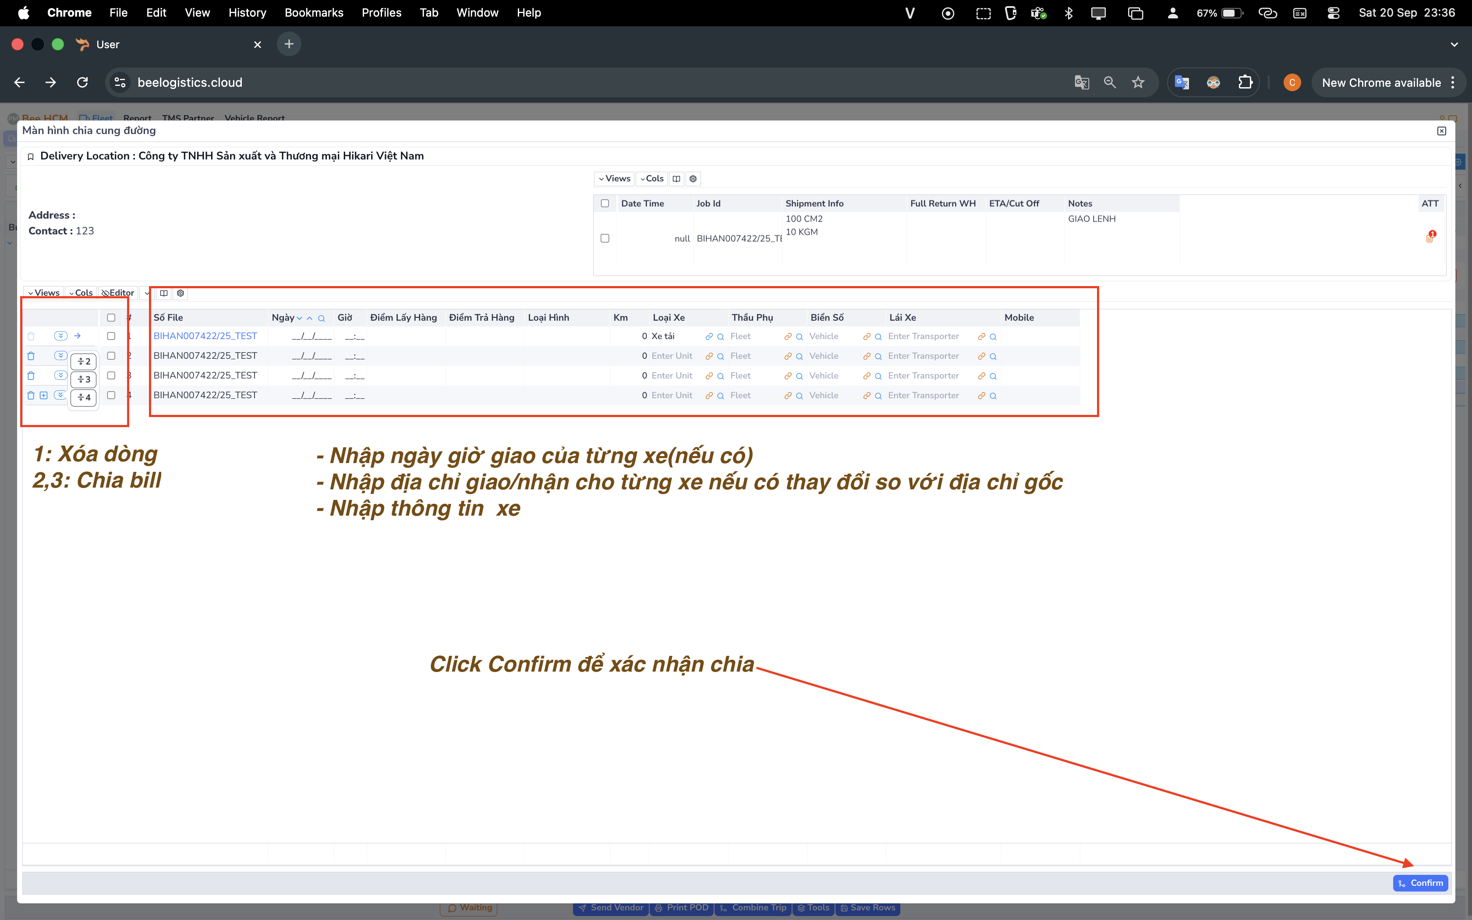Delete row 2 with trash icon
This screenshot has width=1472, height=920.
click(31, 356)
